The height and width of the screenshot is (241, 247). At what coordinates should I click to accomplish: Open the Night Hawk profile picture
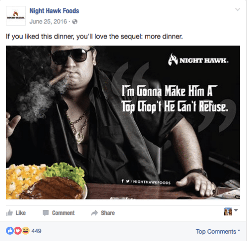(16, 16)
